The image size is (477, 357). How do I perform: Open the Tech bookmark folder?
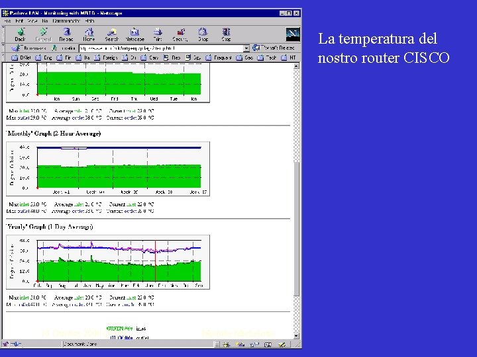tap(267, 58)
